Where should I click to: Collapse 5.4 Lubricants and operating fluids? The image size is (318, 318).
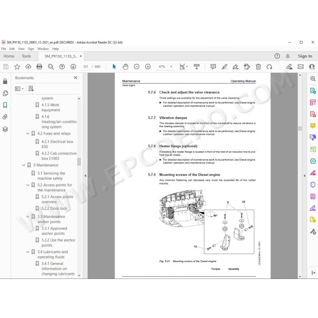pos(28,252)
